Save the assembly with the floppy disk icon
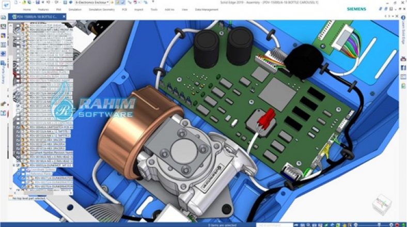The image size is (407, 227). pos(37,3)
